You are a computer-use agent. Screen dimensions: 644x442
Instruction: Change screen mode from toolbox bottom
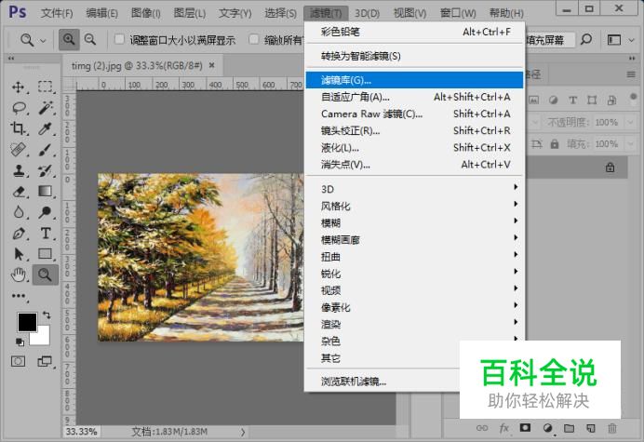[x=45, y=361]
